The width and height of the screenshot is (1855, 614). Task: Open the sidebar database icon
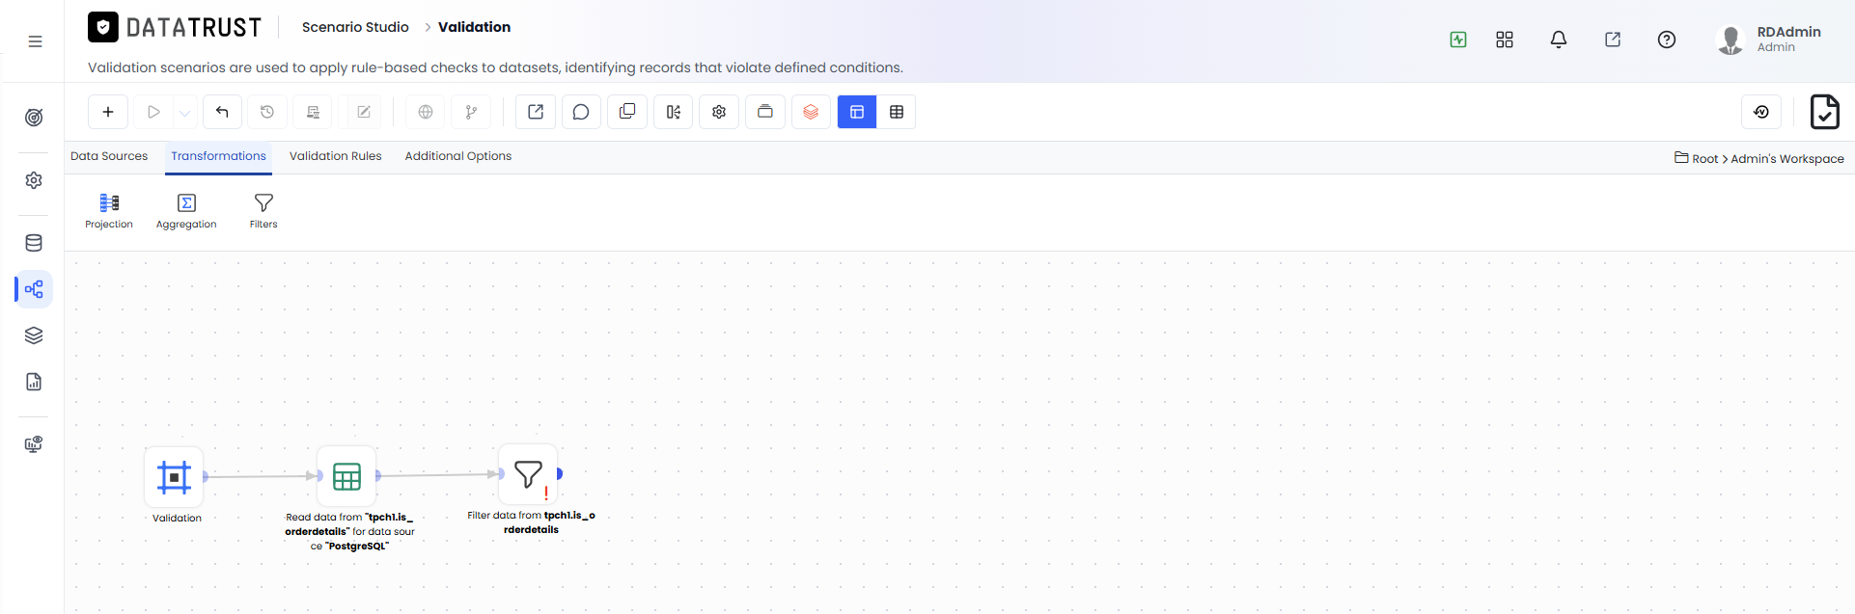click(x=34, y=243)
